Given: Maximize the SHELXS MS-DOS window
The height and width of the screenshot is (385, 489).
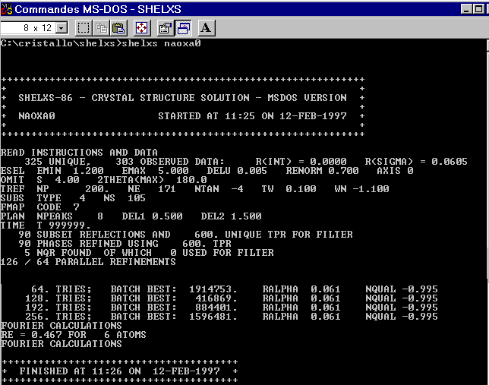Looking at the screenshot, I should tap(478, 9).
